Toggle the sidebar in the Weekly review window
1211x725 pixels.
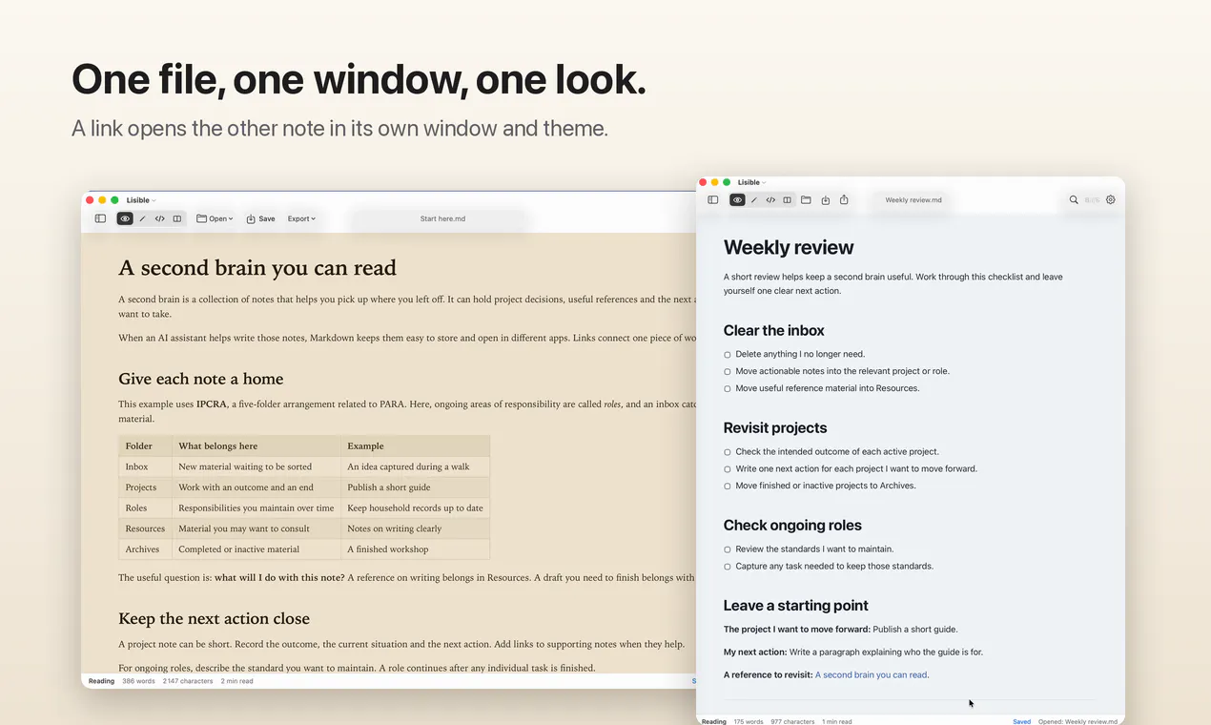tap(712, 200)
